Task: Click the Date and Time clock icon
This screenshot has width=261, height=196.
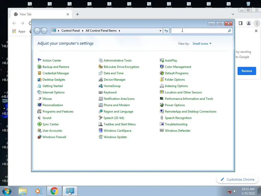Action: pyautogui.click(x=101, y=73)
